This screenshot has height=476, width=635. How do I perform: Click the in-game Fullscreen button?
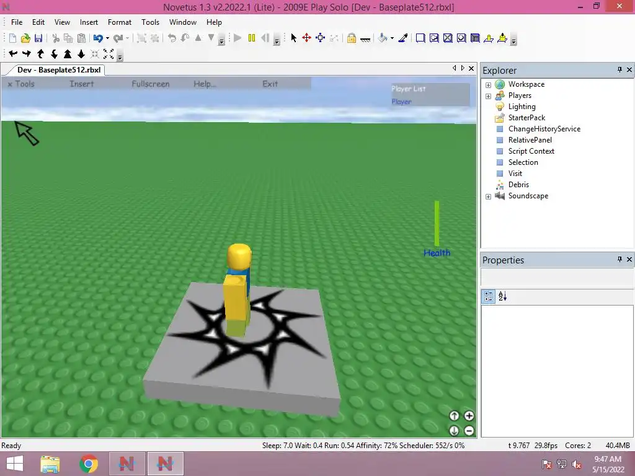coord(150,84)
